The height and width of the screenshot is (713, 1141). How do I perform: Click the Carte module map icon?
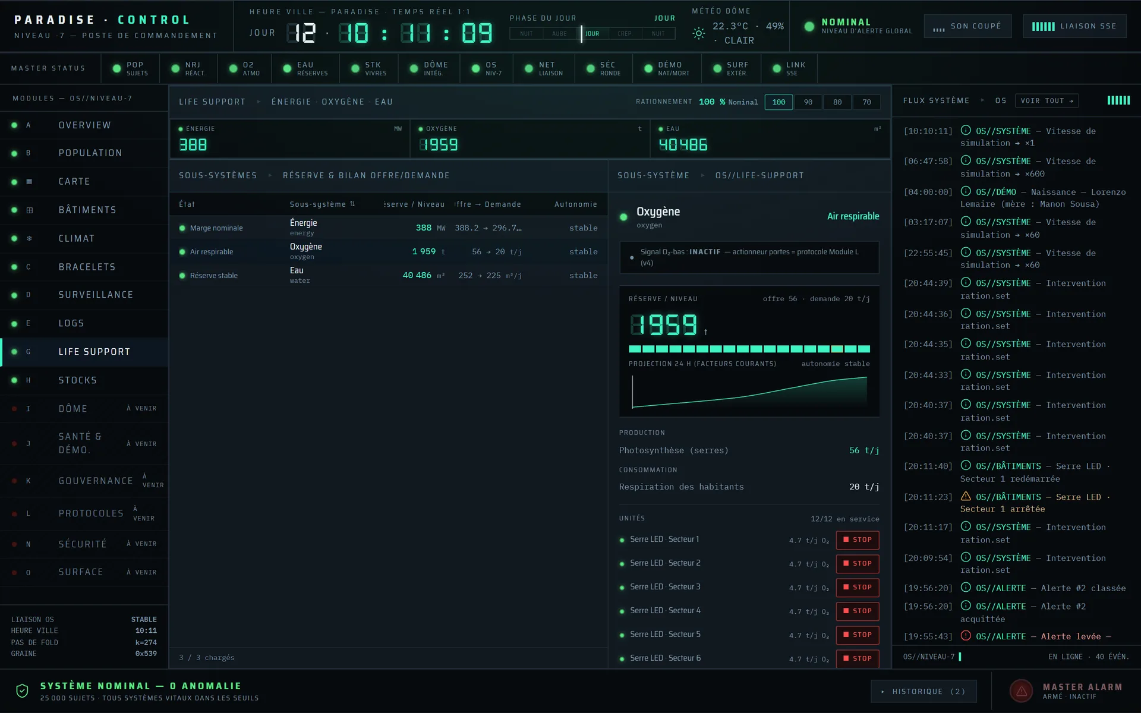(x=29, y=181)
